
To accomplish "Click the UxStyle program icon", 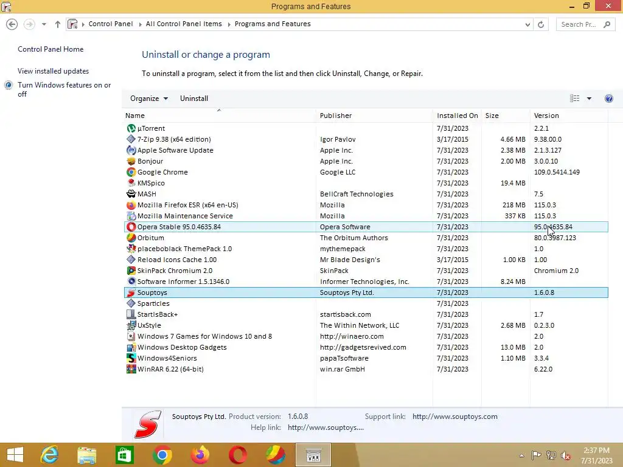I will pyautogui.click(x=131, y=325).
